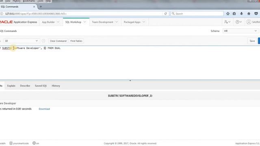The image size is (260, 146).
Task: Open the Schema HR dropdown
Action: [x=240, y=31]
